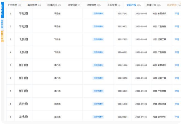Click registration number 59015443 cell
This screenshot has height=124, width=186.
(x=122, y=91)
